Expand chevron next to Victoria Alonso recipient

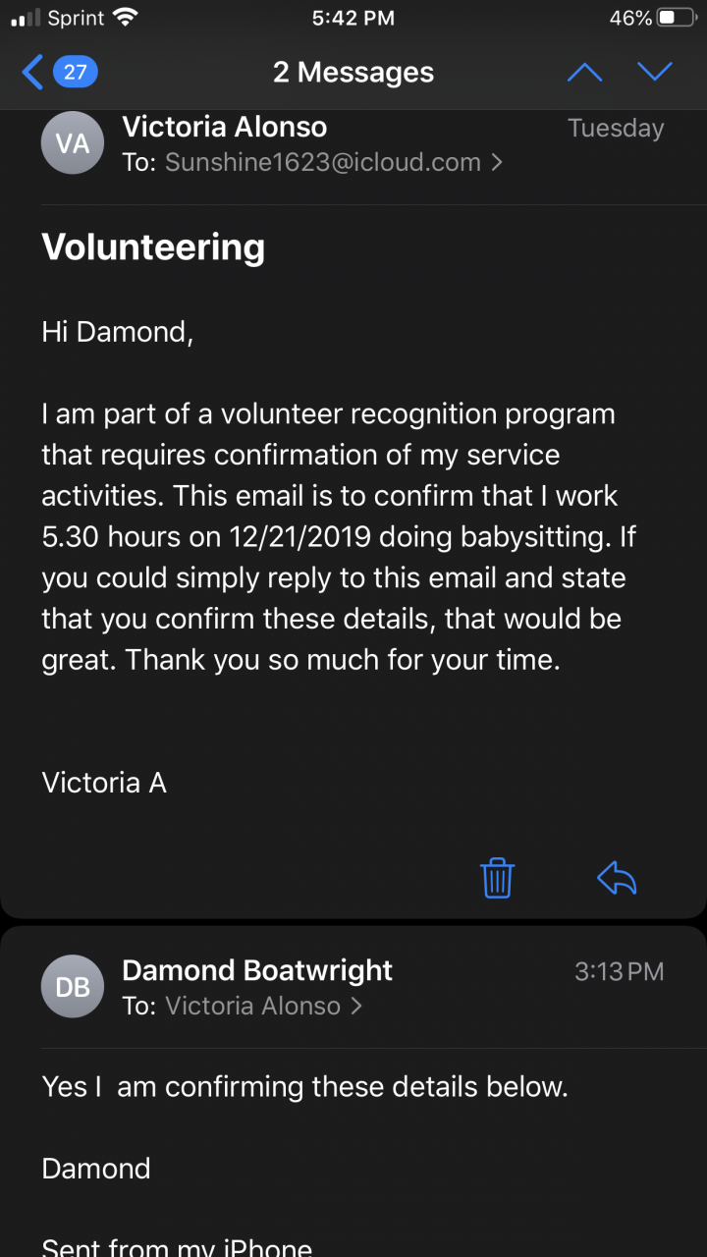(x=356, y=1006)
